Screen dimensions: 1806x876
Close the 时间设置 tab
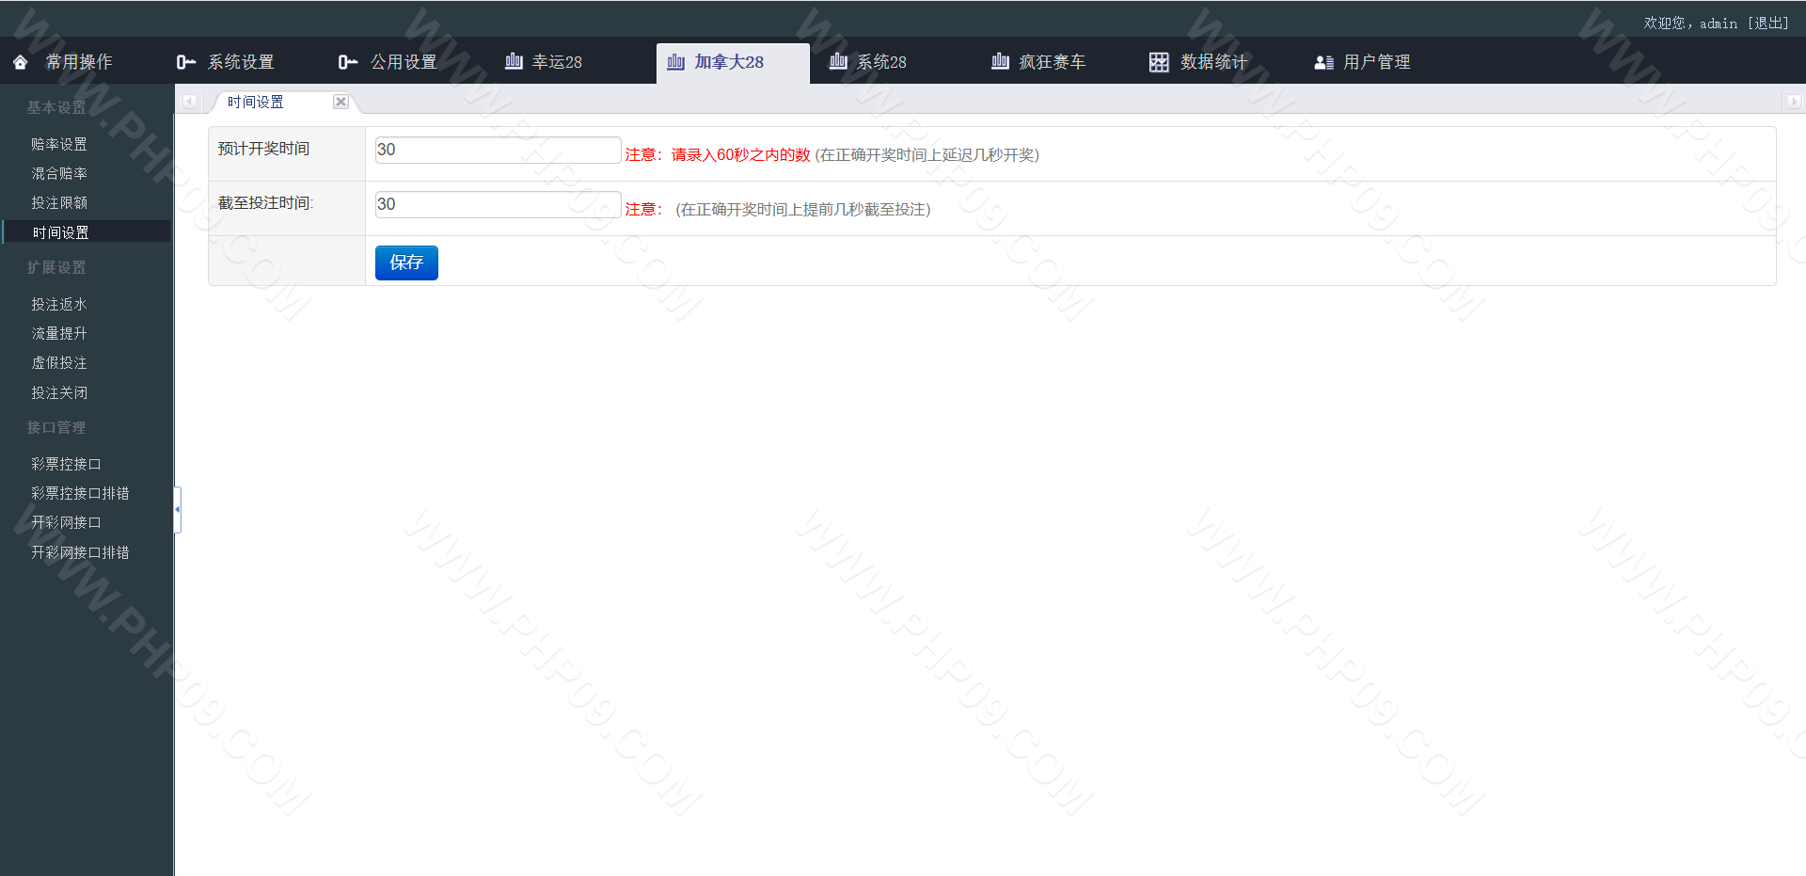coord(341,102)
